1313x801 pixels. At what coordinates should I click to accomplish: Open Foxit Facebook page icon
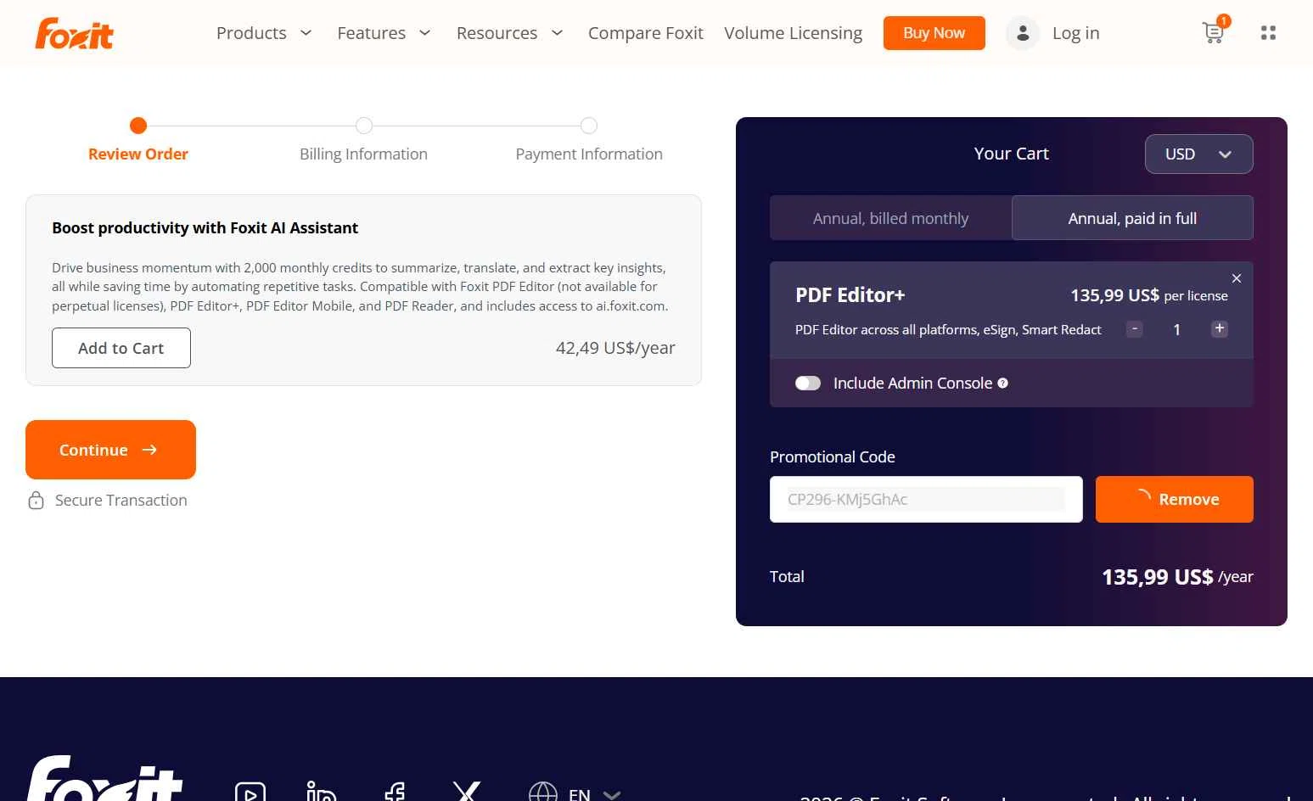[x=395, y=791]
